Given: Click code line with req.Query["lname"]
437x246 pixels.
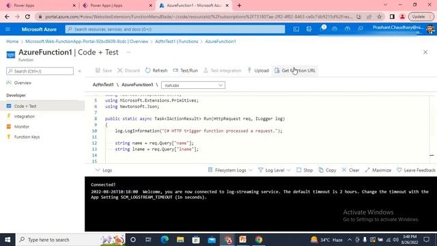Looking at the screenshot, I should (157, 149).
